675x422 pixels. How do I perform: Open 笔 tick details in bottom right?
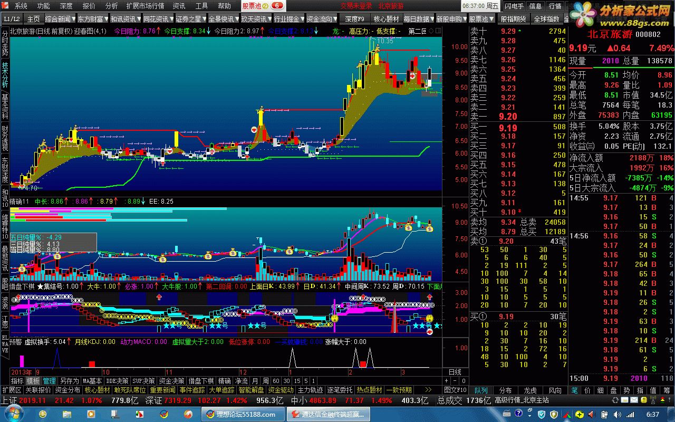[x=574, y=390]
